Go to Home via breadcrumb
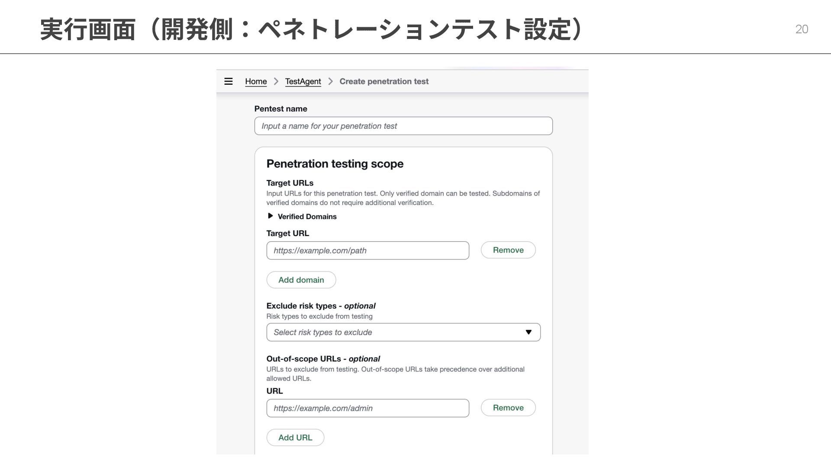Screen dimensions: 831x467 tap(256, 81)
